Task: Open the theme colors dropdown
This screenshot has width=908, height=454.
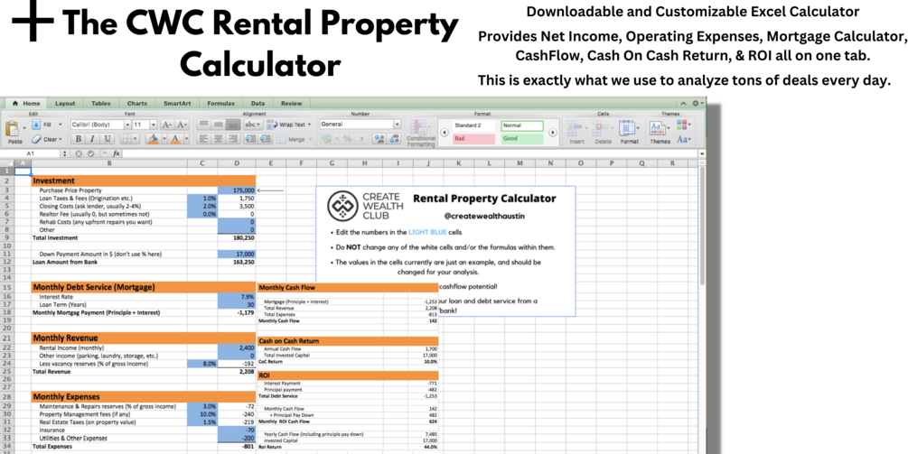Action: [x=683, y=125]
